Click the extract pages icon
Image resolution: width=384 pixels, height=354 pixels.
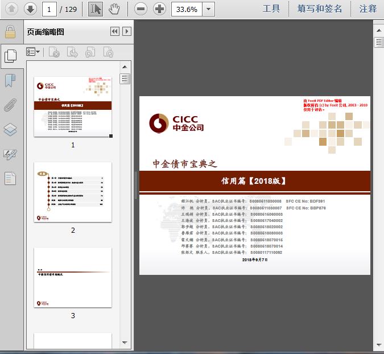[72, 52]
